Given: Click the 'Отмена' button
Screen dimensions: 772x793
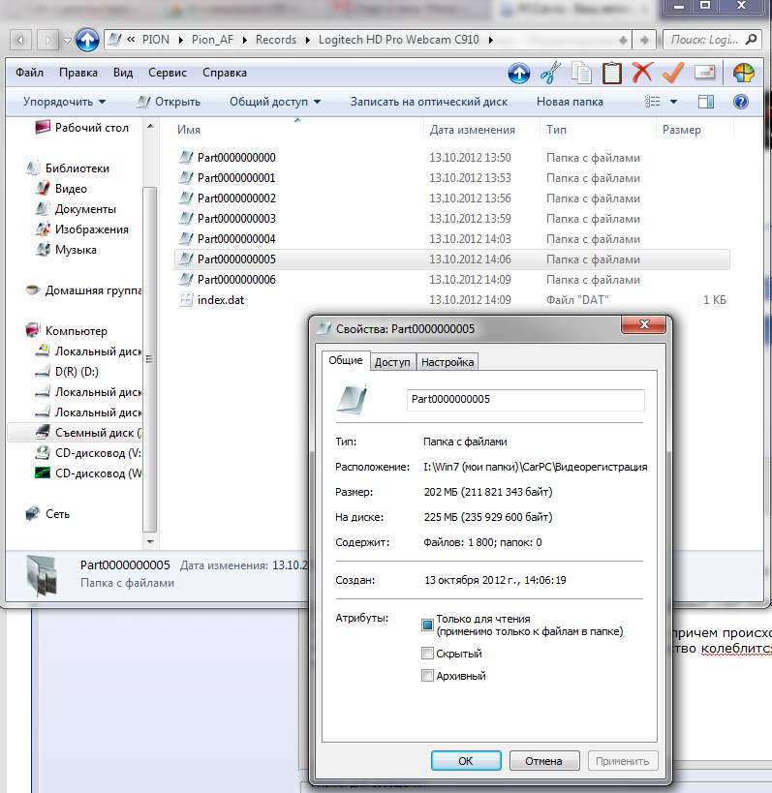Looking at the screenshot, I should pyautogui.click(x=543, y=761).
